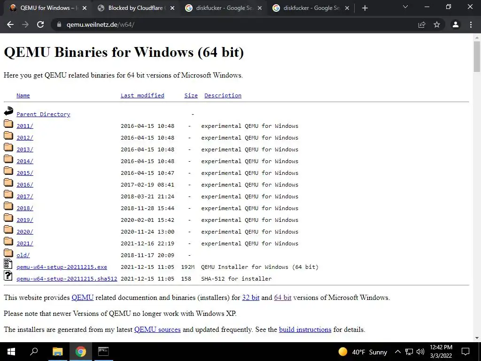
Task: Open the old/ folder link
Action: (x=23, y=255)
